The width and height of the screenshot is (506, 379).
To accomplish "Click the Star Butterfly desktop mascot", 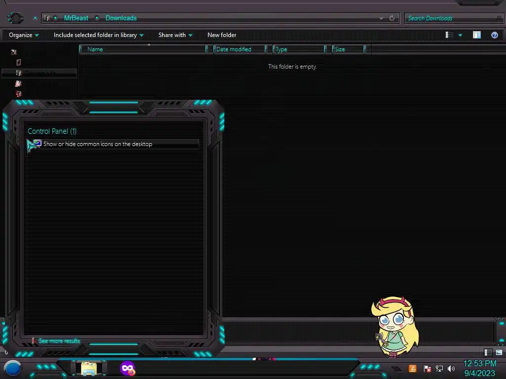I will tap(395, 327).
